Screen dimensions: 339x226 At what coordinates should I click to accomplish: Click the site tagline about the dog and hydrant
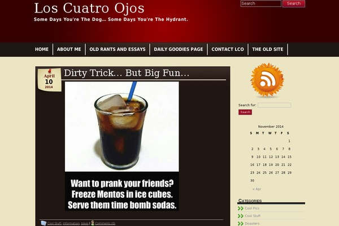coord(111,19)
